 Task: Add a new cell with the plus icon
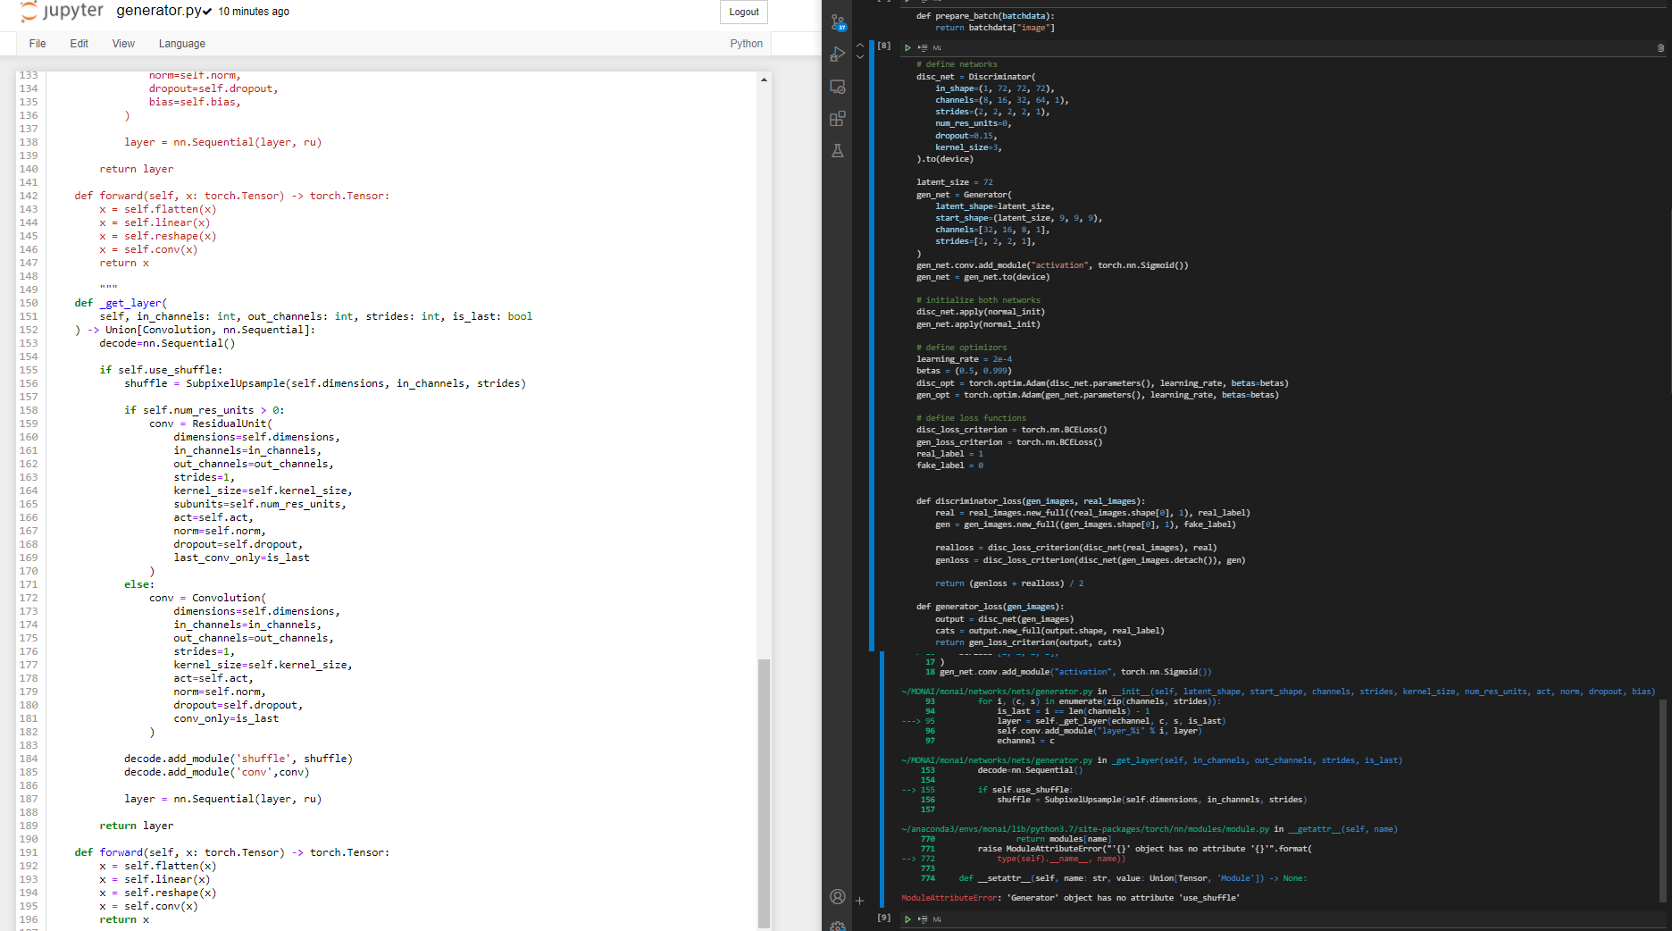point(860,901)
